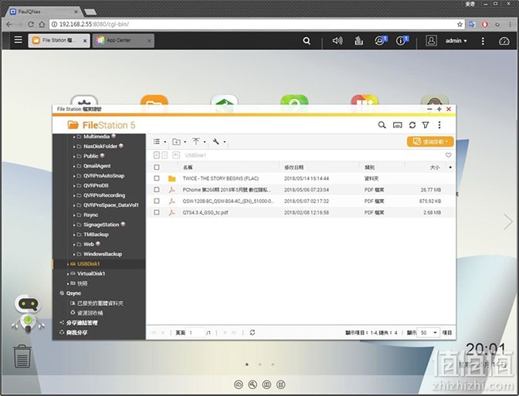Open the create folder dropdown
519x396 pixels.
point(179,141)
